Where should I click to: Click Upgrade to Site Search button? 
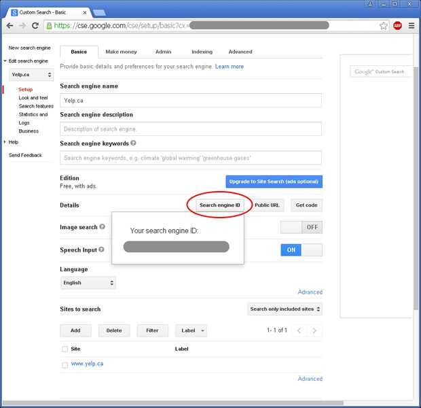point(274,182)
